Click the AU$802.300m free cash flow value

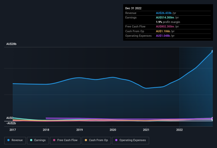click(165, 26)
